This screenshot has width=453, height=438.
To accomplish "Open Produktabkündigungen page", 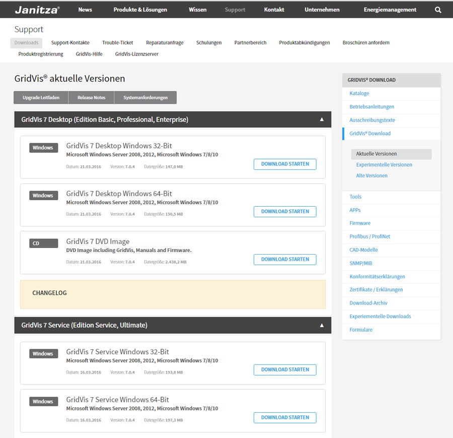I will point(304,43).
